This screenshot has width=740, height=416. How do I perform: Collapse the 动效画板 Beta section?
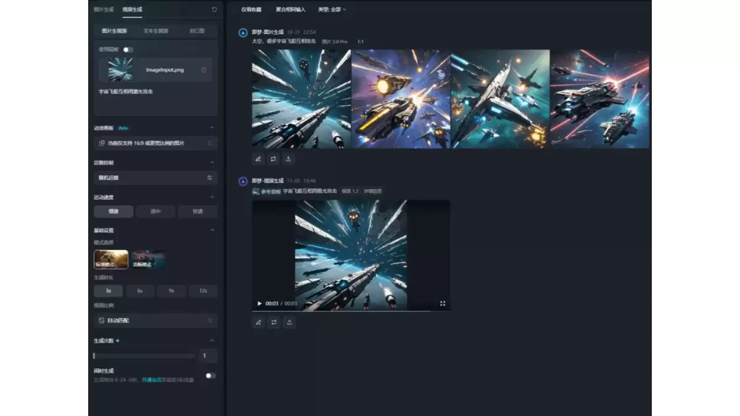tap(212, 128)
